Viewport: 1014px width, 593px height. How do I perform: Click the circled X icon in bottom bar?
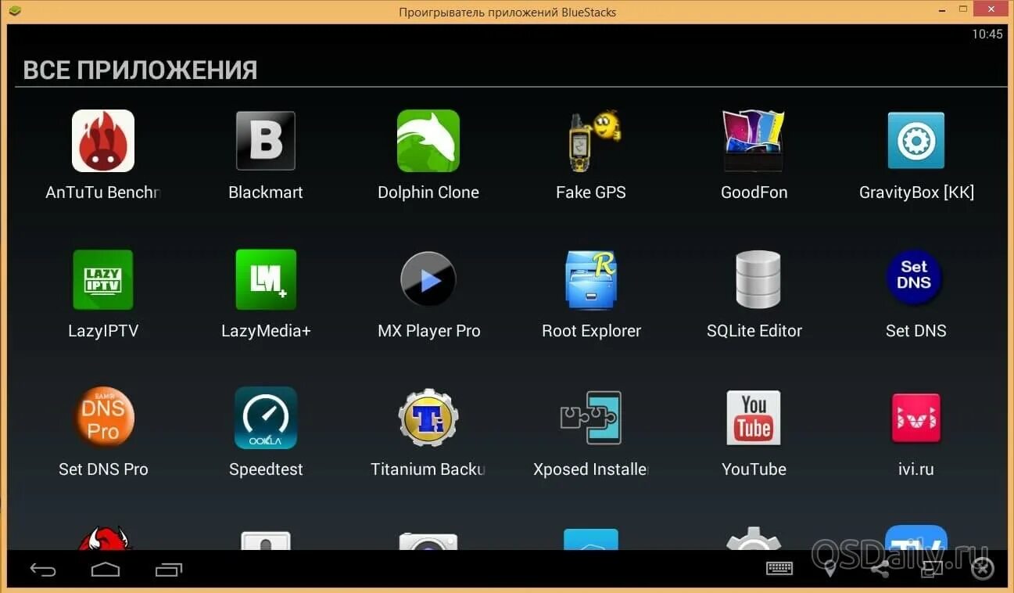coord(983,570)
